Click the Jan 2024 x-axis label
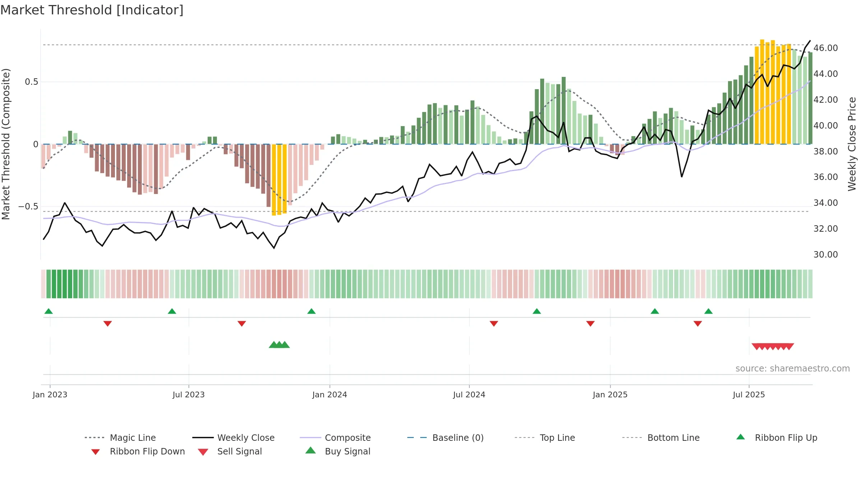Viewport: 862px width, 485px height. tap(330, 395)
